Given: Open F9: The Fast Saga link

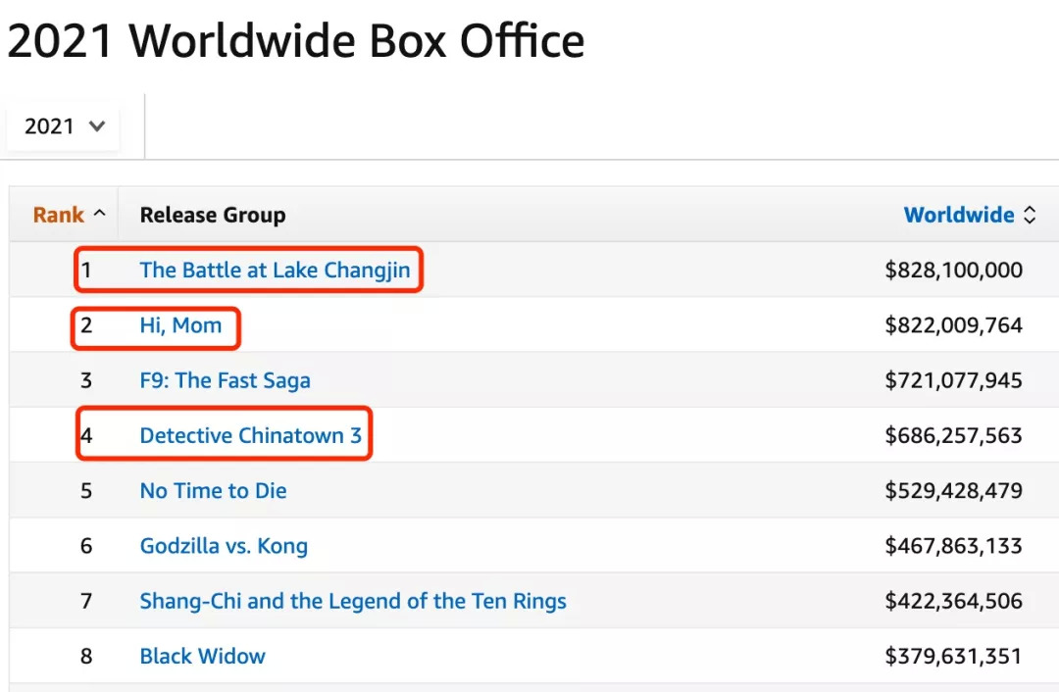Looking at the screenshot, I should pos(225,380).
